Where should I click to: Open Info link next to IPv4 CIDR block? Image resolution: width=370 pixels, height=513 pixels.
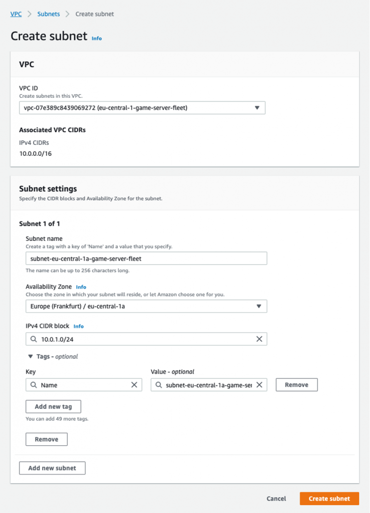79,326
